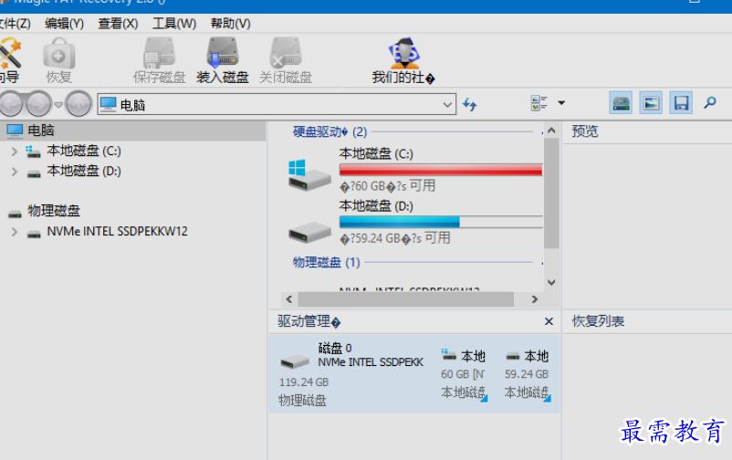This screenshot has width=732, height=460.
Task: Open the 文件(Z) menu
Action: (x=16, y=24)
